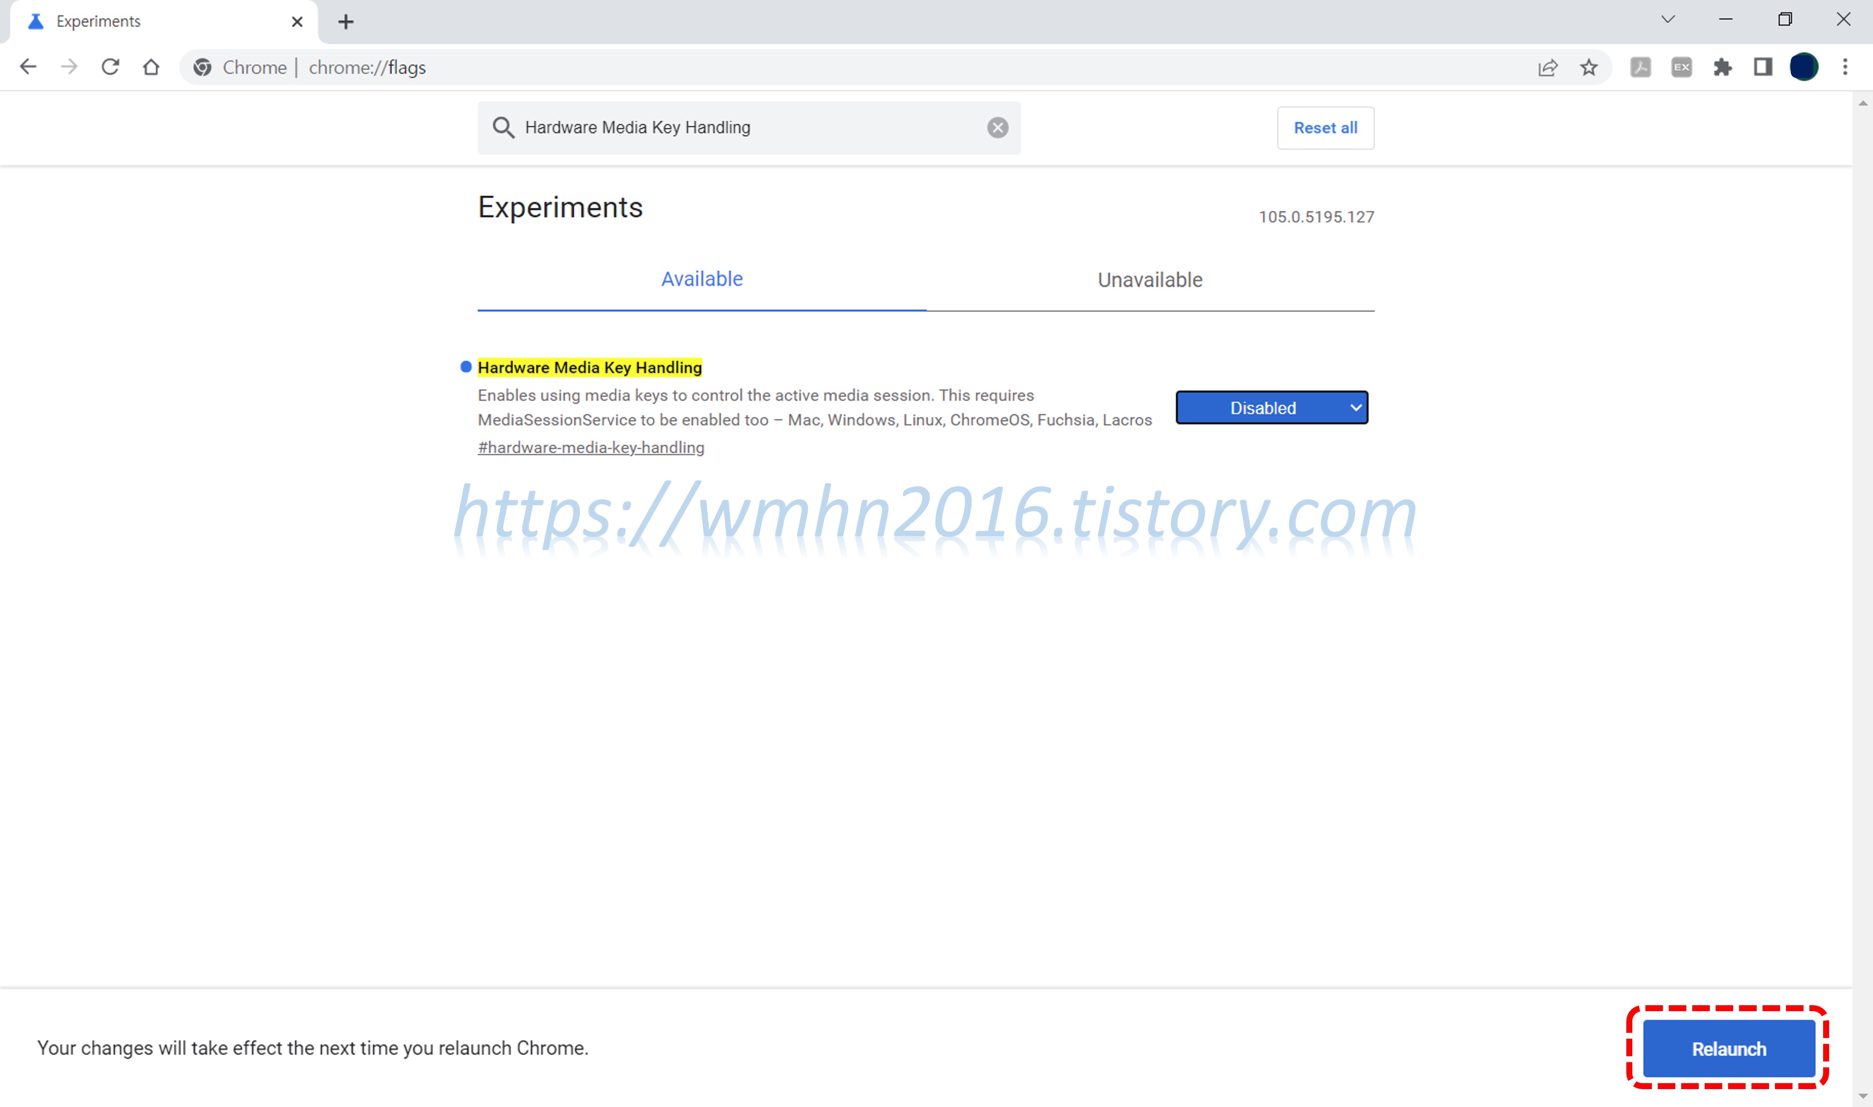Clear the flags search text
1873x1107 pixels.
click(x=998, y=127)
